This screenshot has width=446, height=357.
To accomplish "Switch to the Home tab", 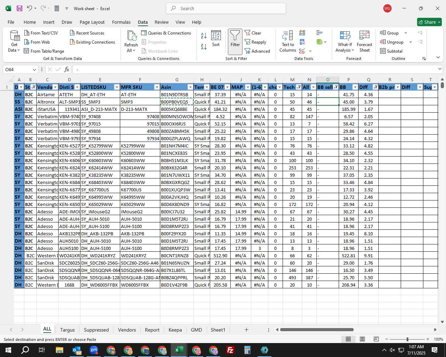I will pos(30,22).
